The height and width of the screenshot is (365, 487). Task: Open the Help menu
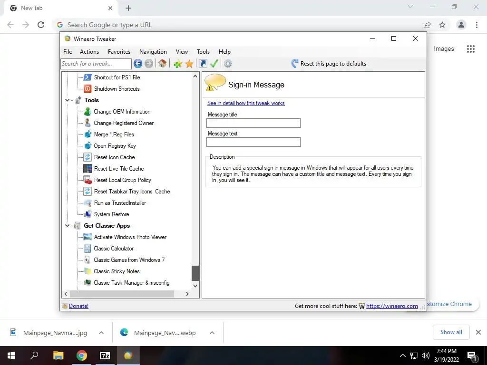pos(224,52)
